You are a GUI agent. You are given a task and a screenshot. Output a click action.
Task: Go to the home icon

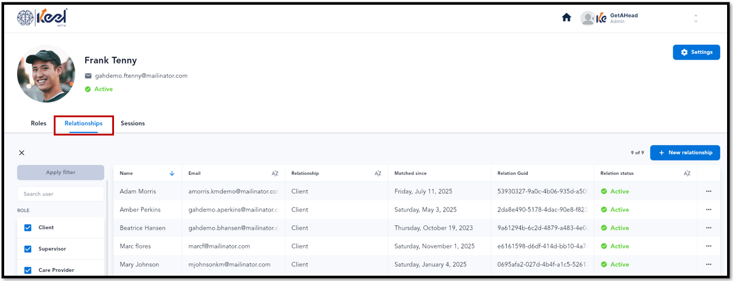click(x=566, y=18)
